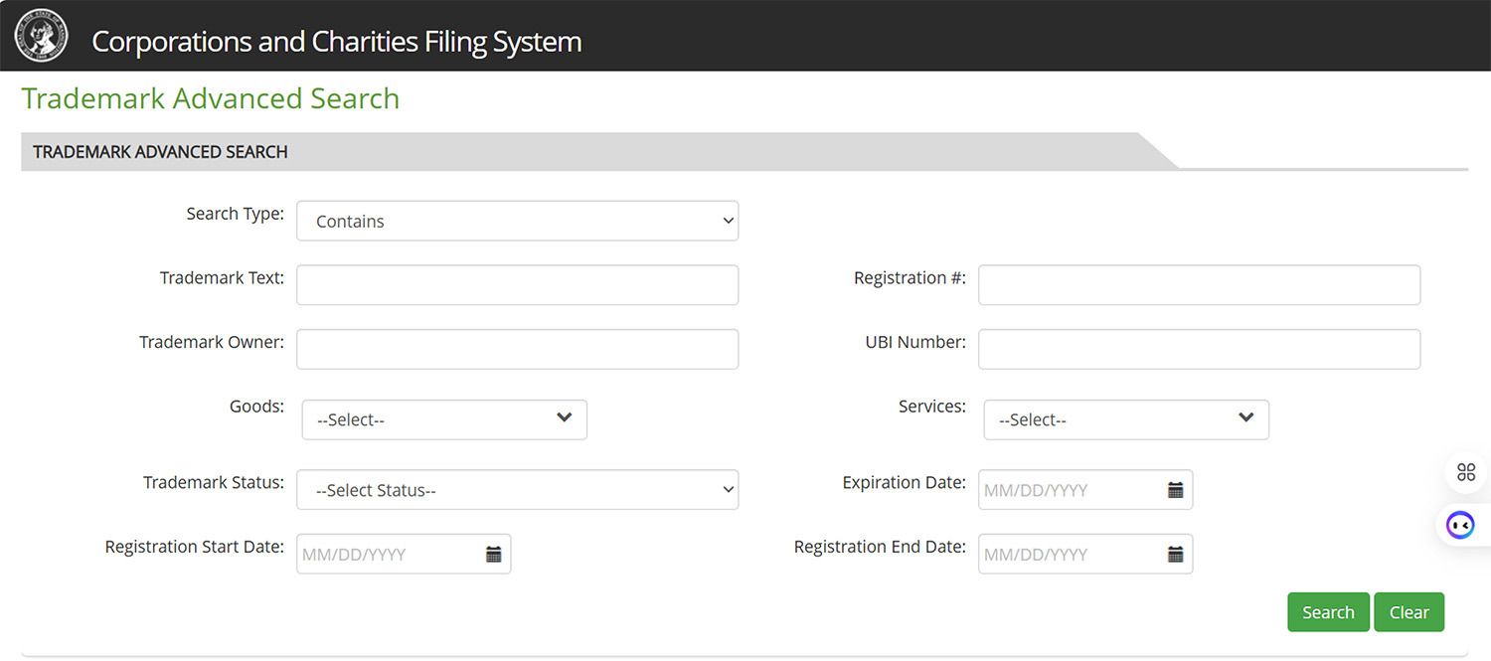Click the UBI Number input field
This screenshot has width=1491, height=661.
point(1199,350)
